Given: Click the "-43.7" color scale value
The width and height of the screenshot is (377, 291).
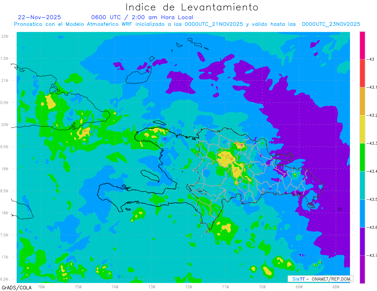Looking at the screenshot, I should (x=372, y=255).
